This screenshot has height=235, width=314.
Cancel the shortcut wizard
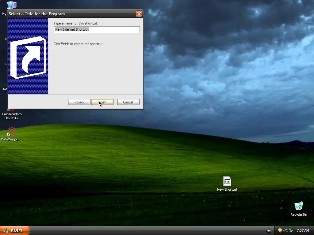(x=128, y=102)
